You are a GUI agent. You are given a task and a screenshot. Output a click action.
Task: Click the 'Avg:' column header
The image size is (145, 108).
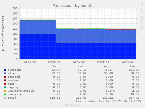[107, 66]
